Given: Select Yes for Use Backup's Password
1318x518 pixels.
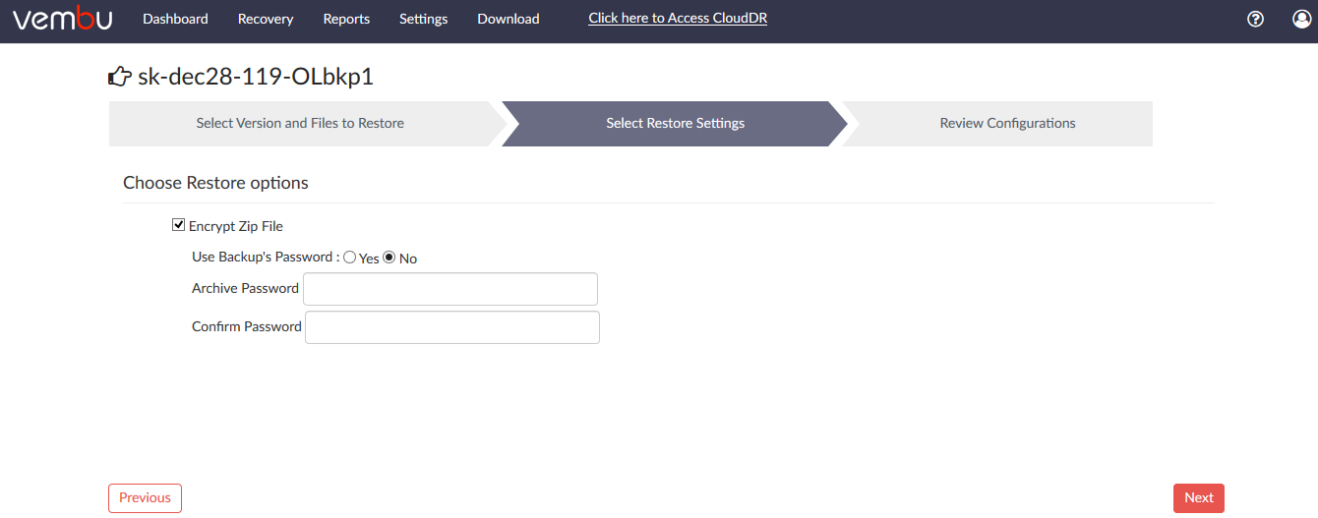Looking at the screenshot, I should click(x=350, y=258).
